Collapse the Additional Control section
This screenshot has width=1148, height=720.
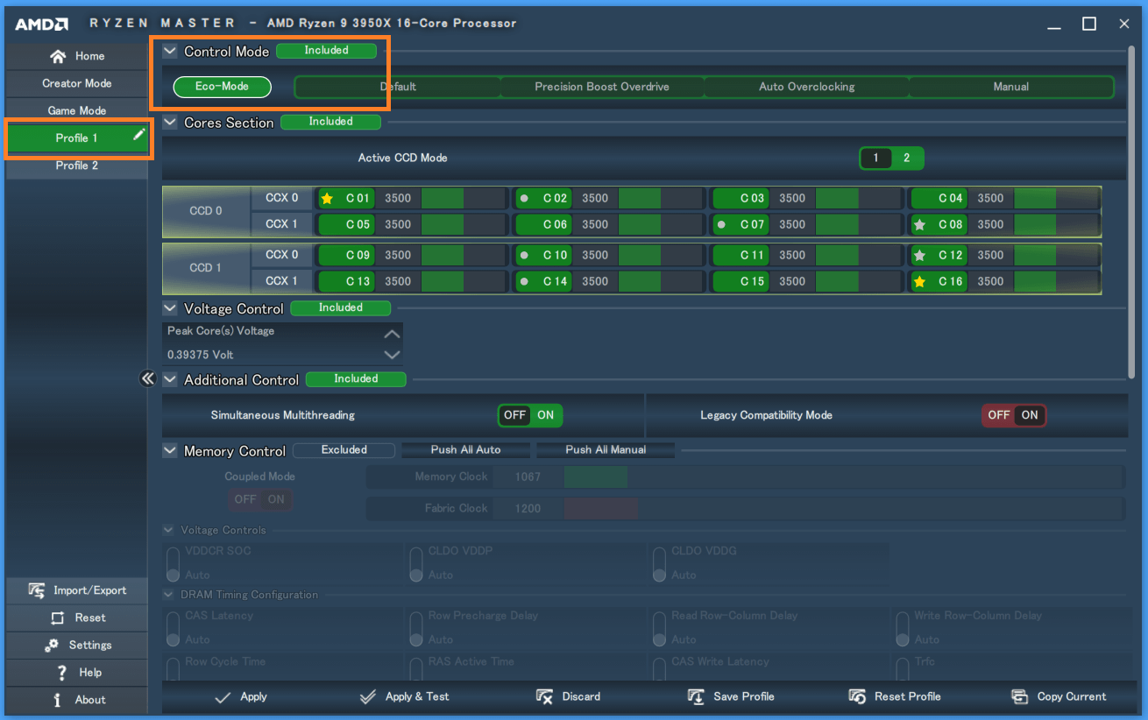pos(170,380)
